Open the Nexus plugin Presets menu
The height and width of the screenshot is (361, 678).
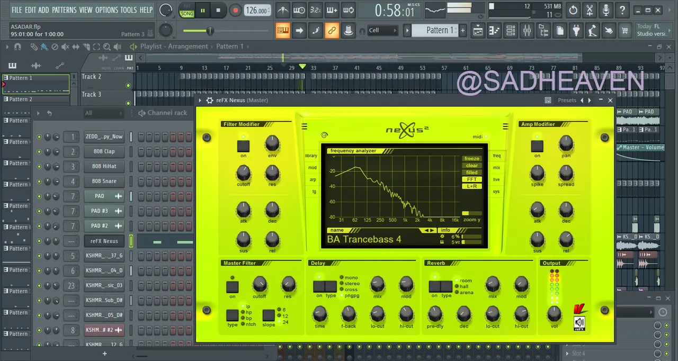tap(567, 100)
